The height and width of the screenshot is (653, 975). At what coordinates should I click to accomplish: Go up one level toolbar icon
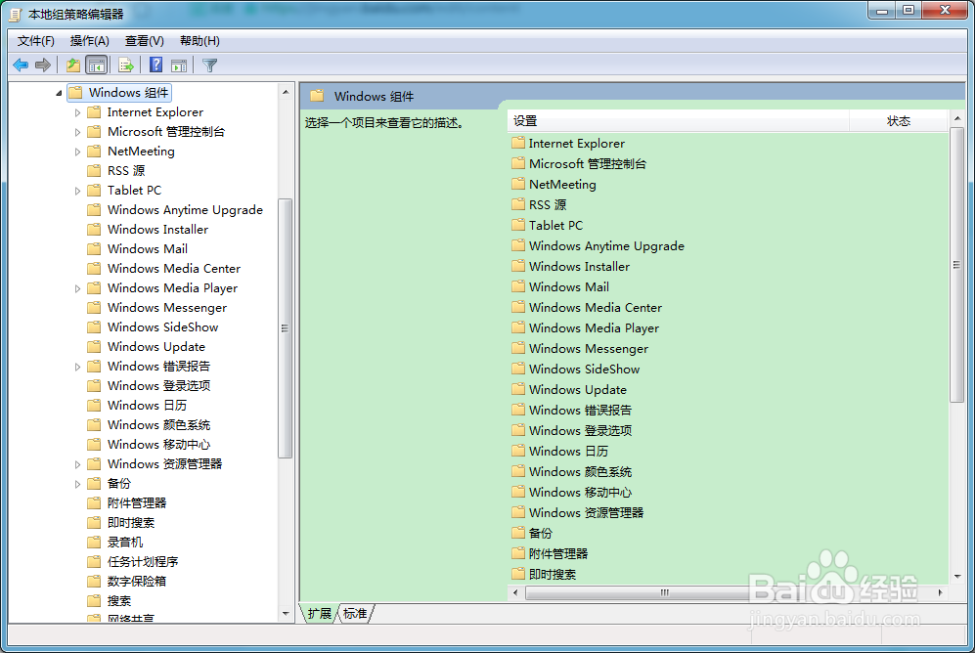(73, 65)
